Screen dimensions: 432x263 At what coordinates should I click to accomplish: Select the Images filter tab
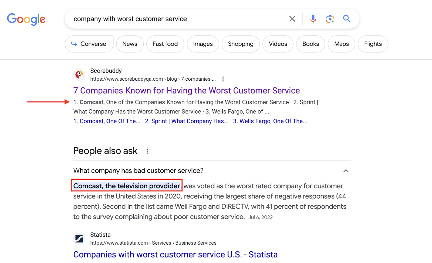click(203, 44)
